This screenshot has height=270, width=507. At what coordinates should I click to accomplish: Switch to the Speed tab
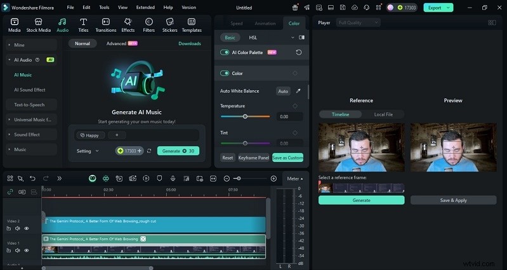tap(236, 24)
